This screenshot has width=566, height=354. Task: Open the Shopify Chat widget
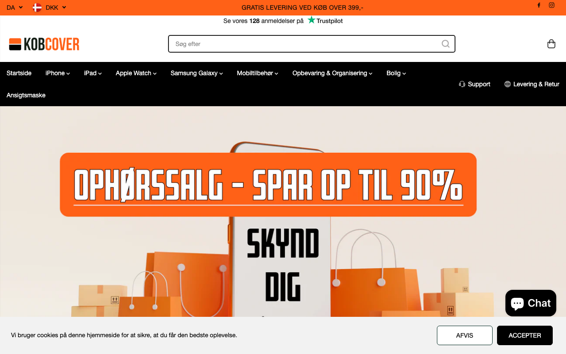(531, 303)
